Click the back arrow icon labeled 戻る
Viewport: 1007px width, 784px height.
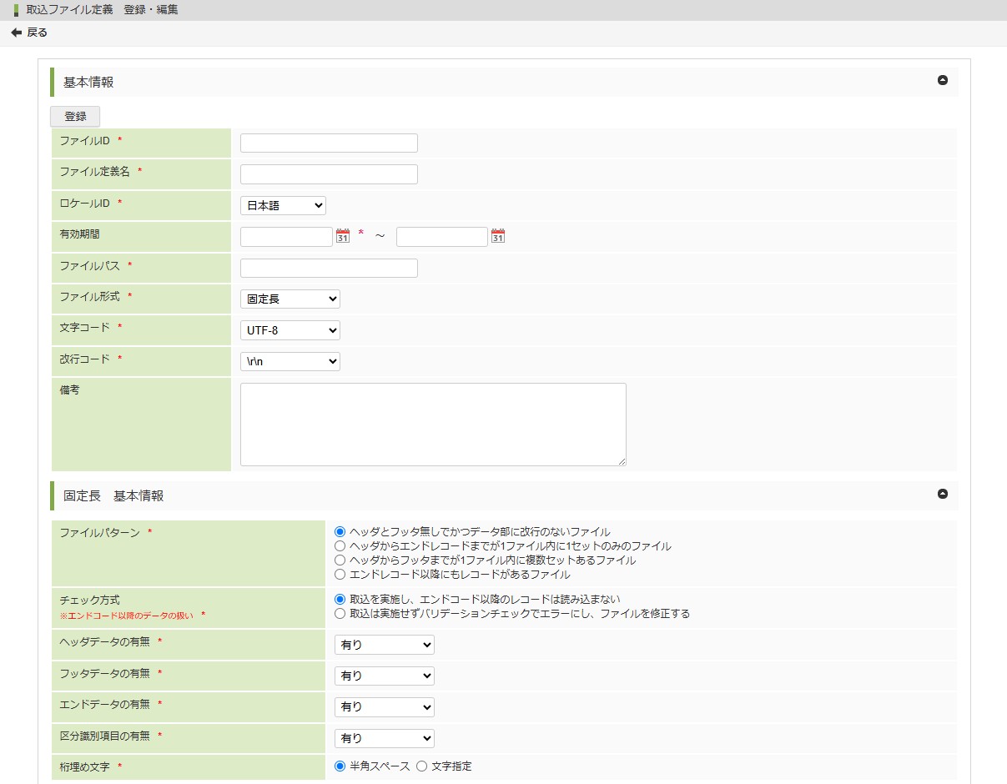pos(16,33)
